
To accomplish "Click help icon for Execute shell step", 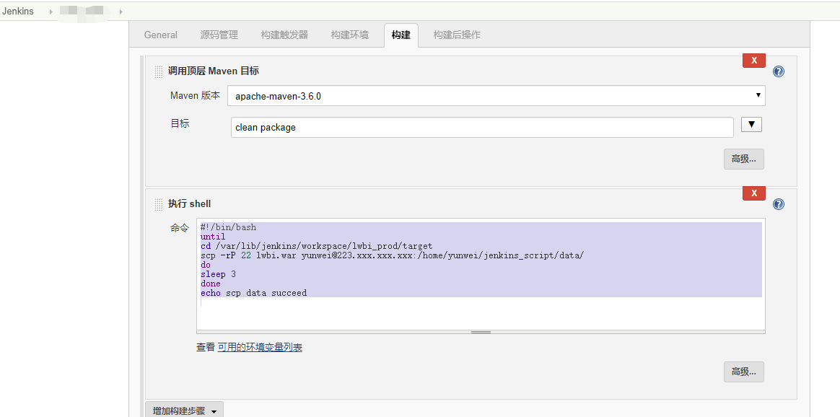I will [779, 204].
